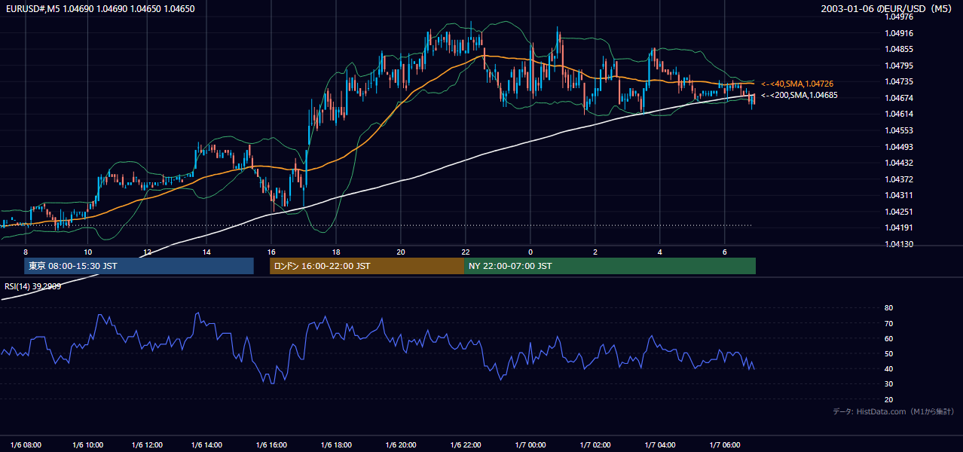Select the Tokyo 08:00-15:30 JST session bar
Screen dimensions: 963x452
pyautogui.click(x=139, y=266)
